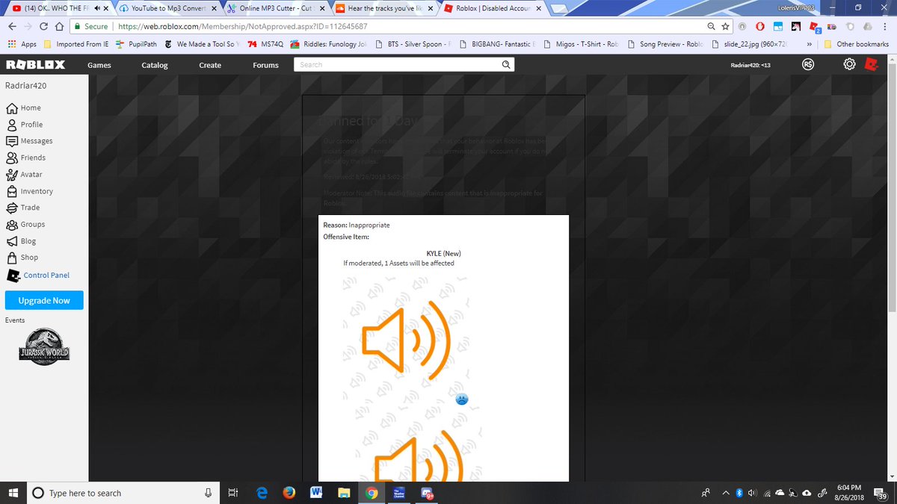
Task: Open the Windows Start menu
Action: pyautogui.click(x=13, y=493)
